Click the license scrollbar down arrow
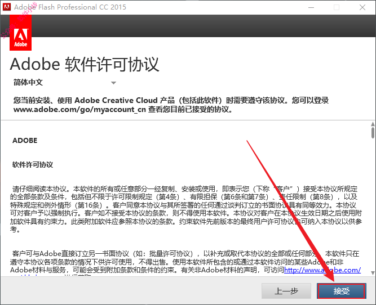Viewport: 376px width, 305px height. [373, 273]
